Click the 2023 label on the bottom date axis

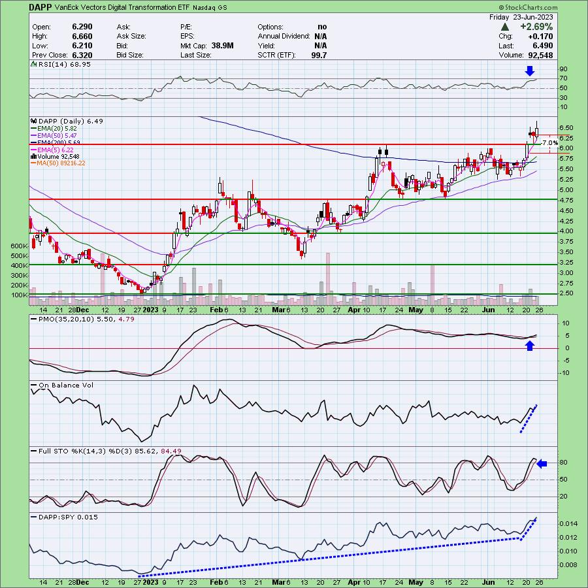151,582
